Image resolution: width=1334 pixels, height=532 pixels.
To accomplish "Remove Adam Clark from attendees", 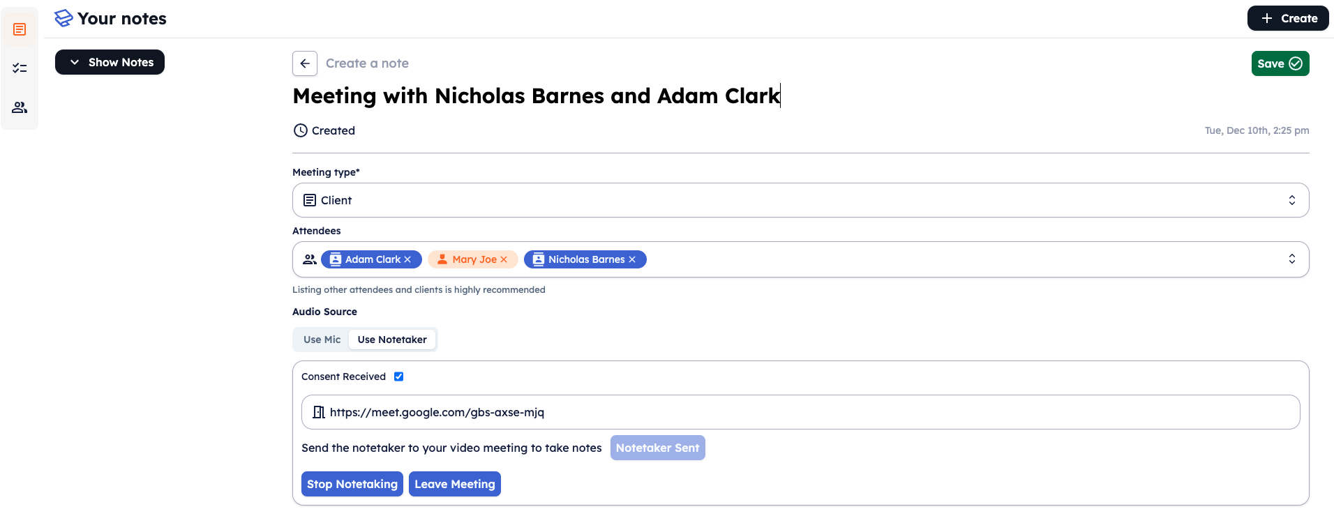I will 407,259.
